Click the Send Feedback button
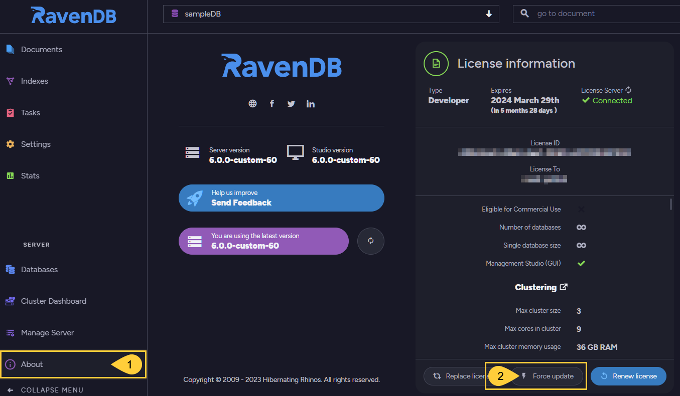The height and width of the screenshot is (396, 680). tap(282, 198)
